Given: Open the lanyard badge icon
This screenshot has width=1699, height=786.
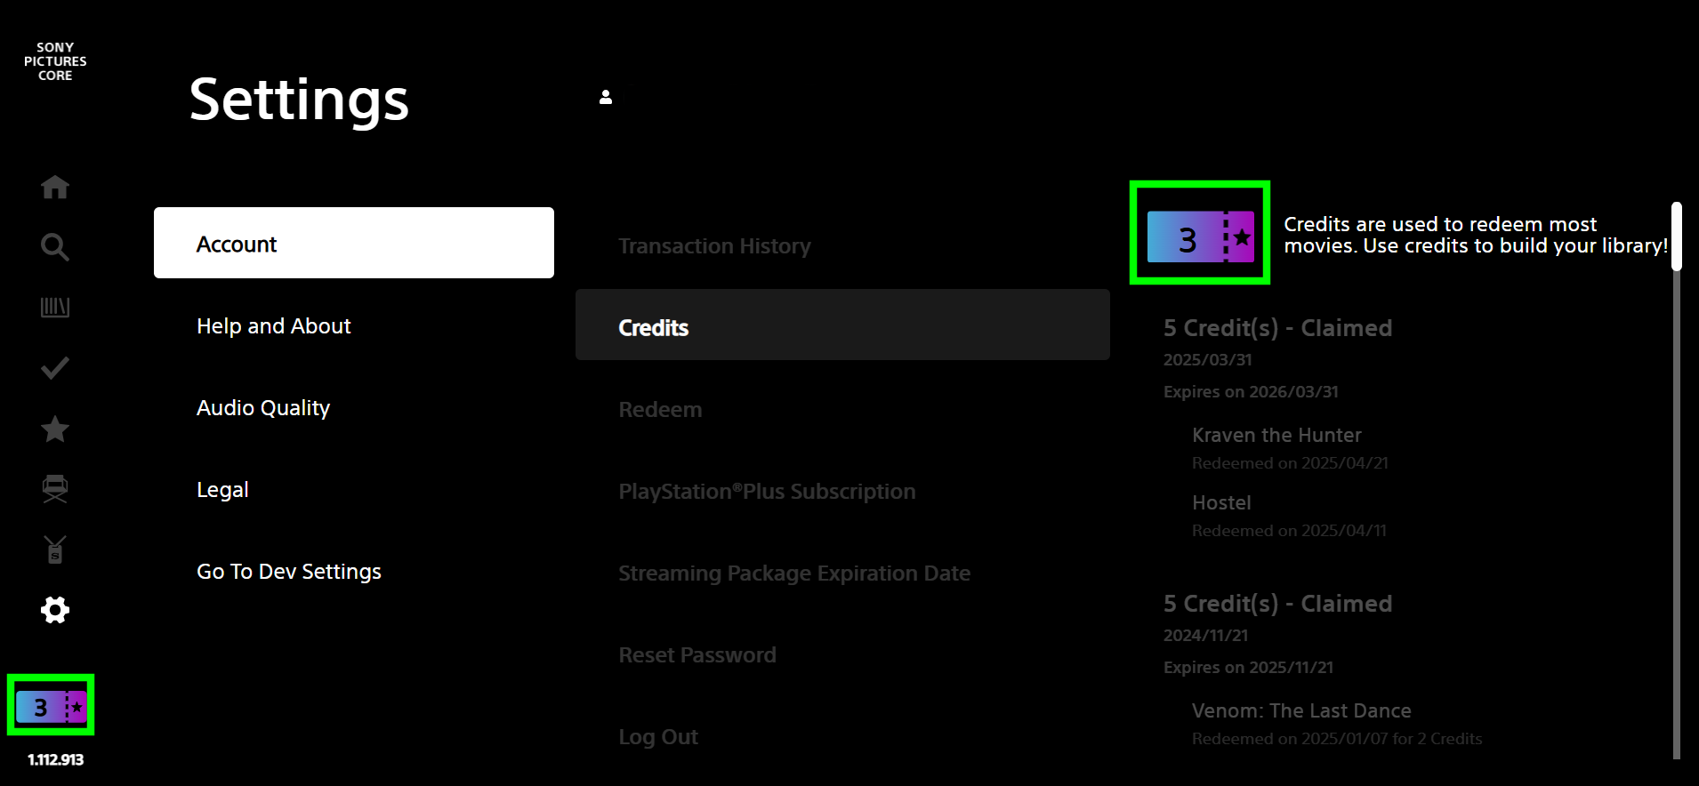Looking at the screenshot, I should click(55, 549).
